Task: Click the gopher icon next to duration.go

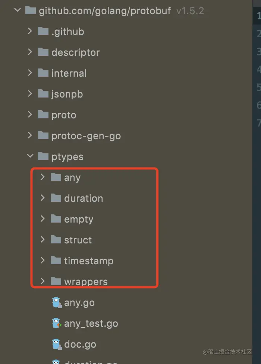Action: point(56,362)
